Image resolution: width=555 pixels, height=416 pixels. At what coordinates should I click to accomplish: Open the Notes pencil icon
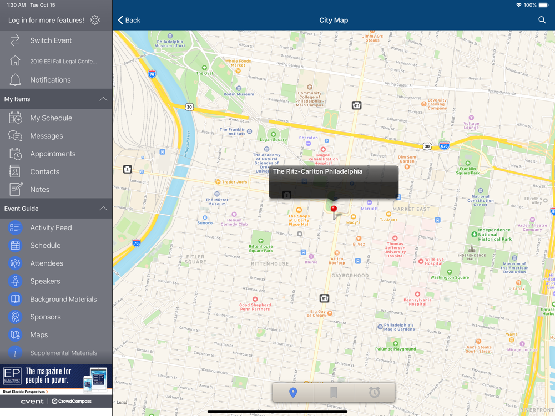15,189
